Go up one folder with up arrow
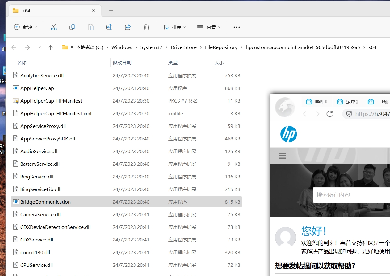 (x=51, y=47)
